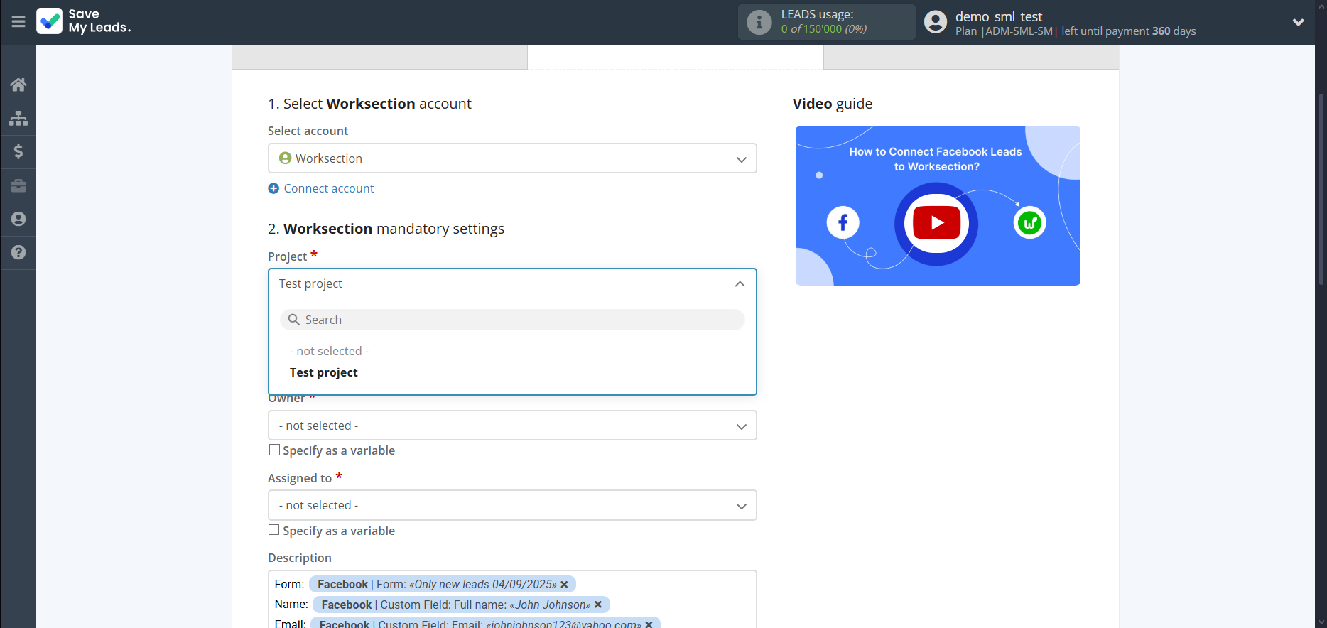1327x628 pixels.
Task: Open the help question mark icon
Action: pyautogui.click(x=18, y=252)
